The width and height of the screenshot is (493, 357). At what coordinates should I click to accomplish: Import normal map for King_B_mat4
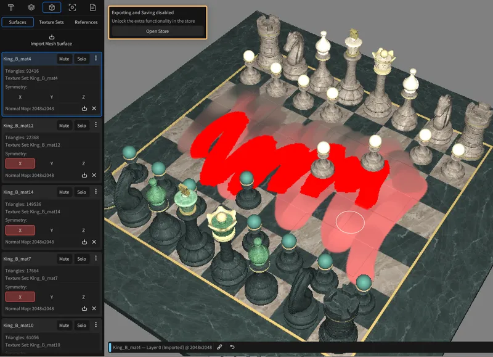[x=84, y=109]
